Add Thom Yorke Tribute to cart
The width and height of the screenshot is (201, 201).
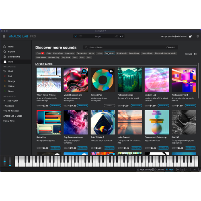point(55,106)
